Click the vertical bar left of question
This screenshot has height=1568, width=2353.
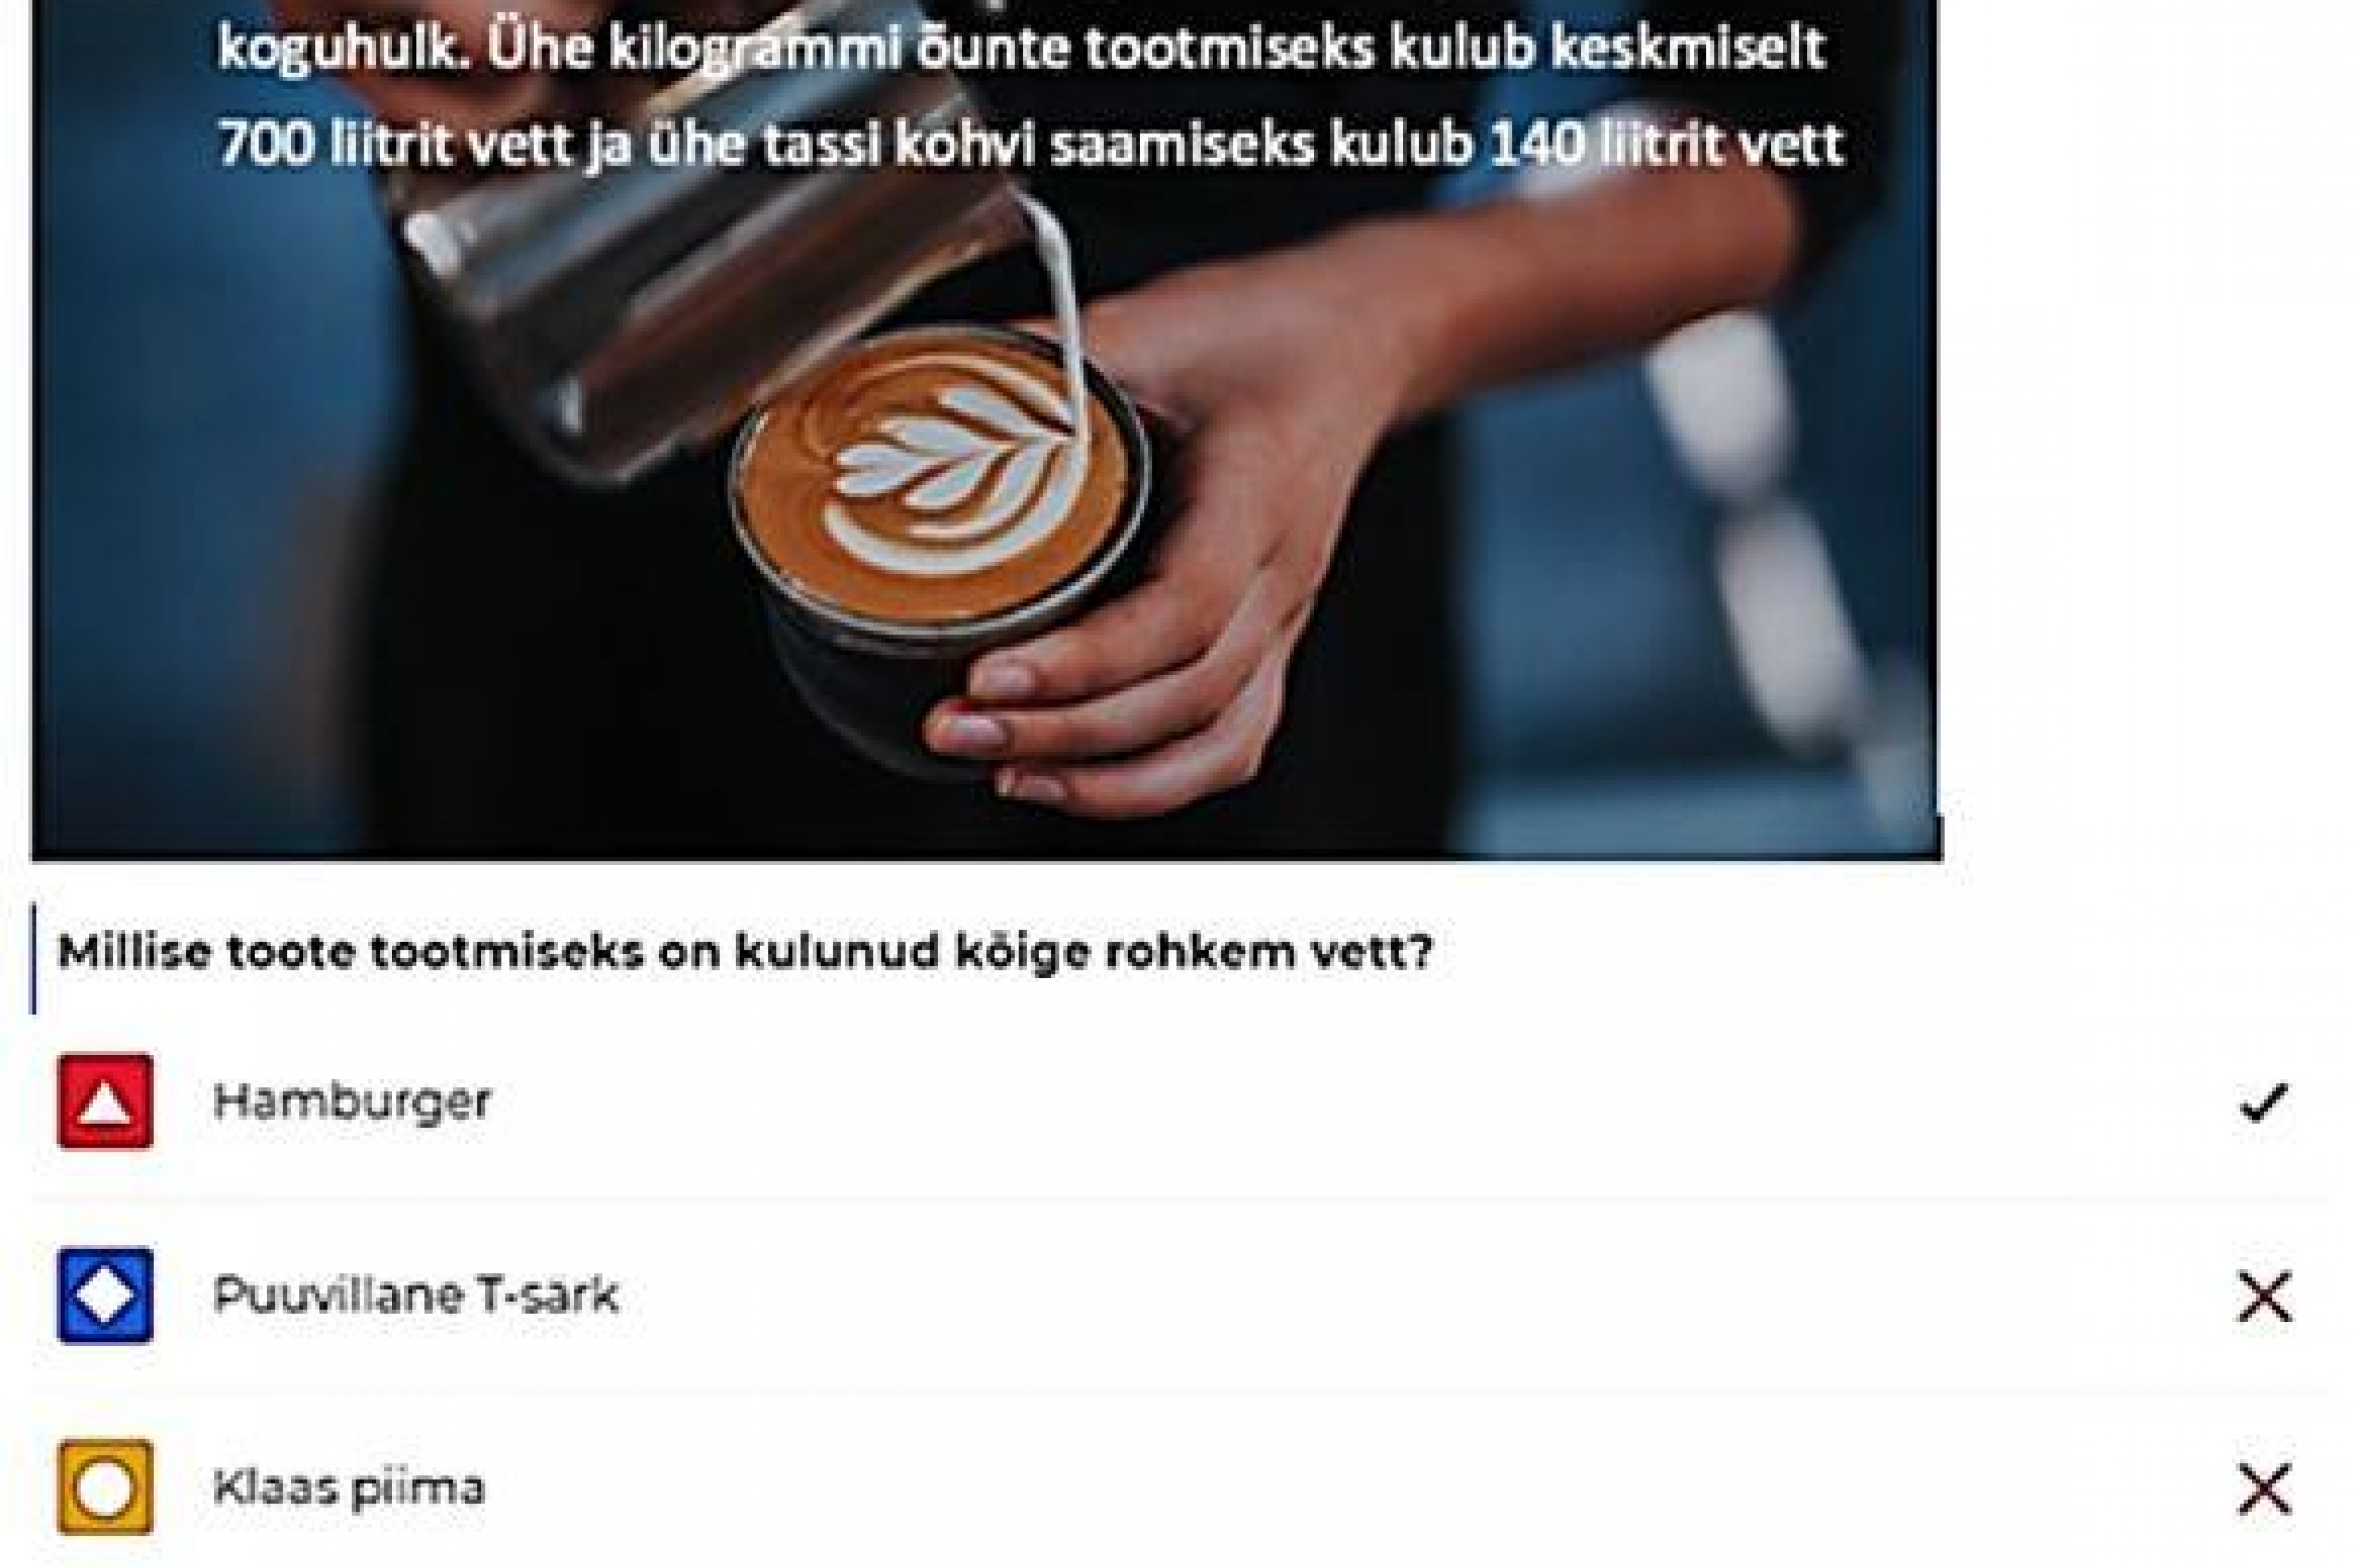pyautogui.click(x=34, y=958)
